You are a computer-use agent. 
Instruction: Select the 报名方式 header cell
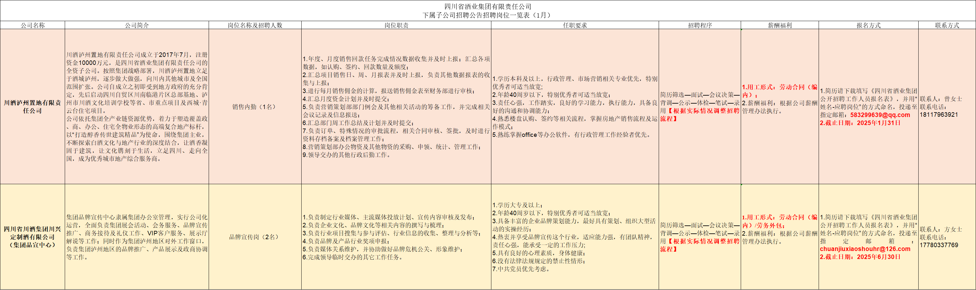pos(868,25)
